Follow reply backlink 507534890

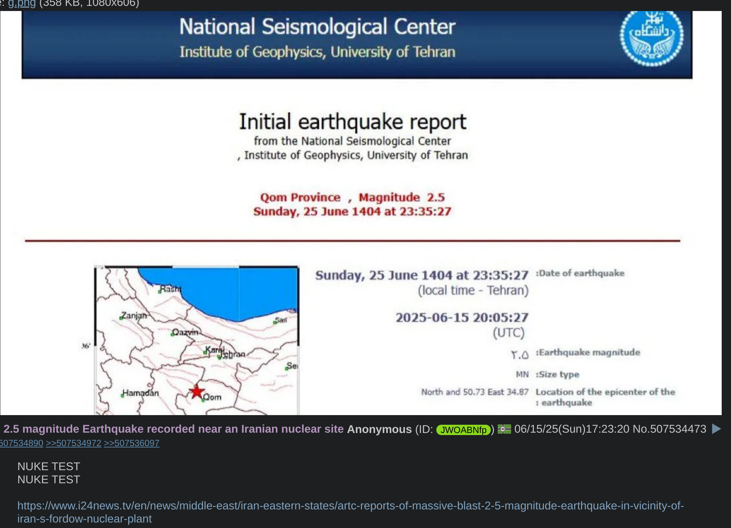[22, 443]
